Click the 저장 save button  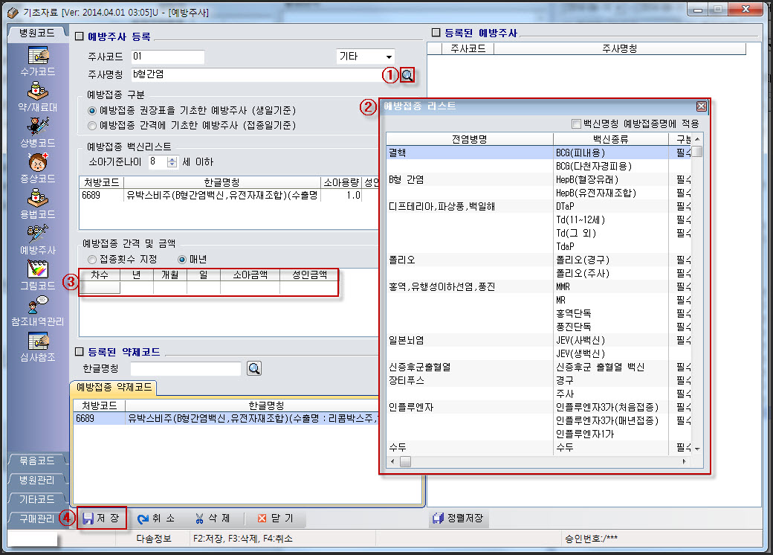coord(102,518)
